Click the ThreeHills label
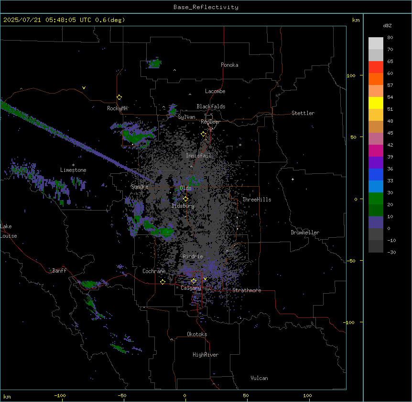The width and height of the screenshot is (412, 402). coord(257,200)
